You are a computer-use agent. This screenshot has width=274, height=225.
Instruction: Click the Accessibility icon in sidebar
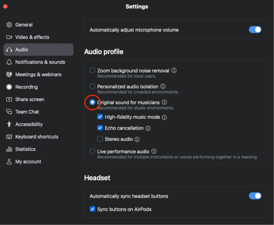tap(9, 124)
